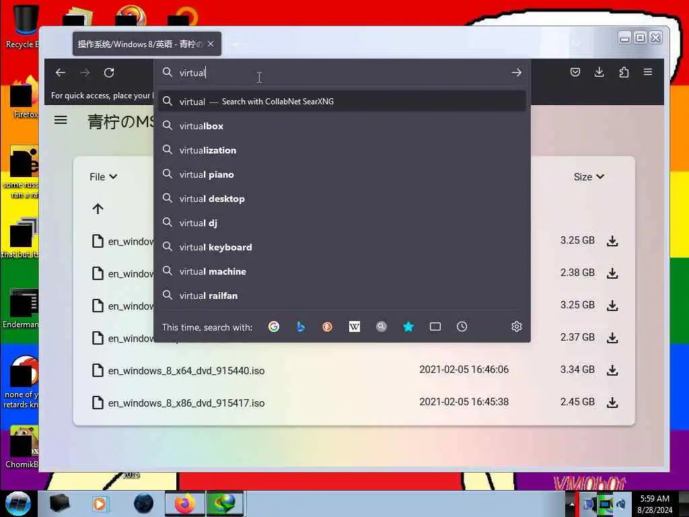This screenshot has width=689, height=517.
Task: Search in open tabs icon
Action: point(435,326)
